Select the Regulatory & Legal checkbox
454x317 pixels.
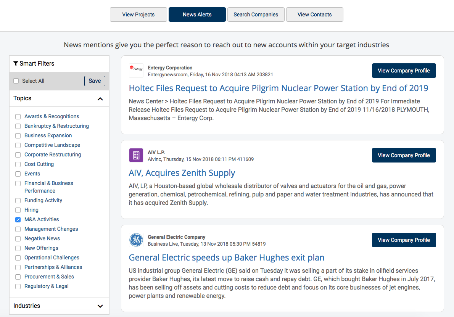[x=18, y=286]
